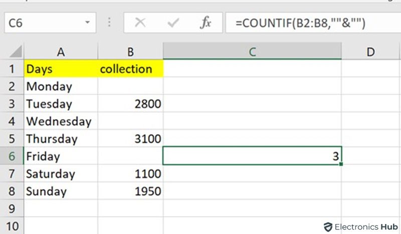
Task: Click cell C6 showing result 3
Action: coord(252,155)
